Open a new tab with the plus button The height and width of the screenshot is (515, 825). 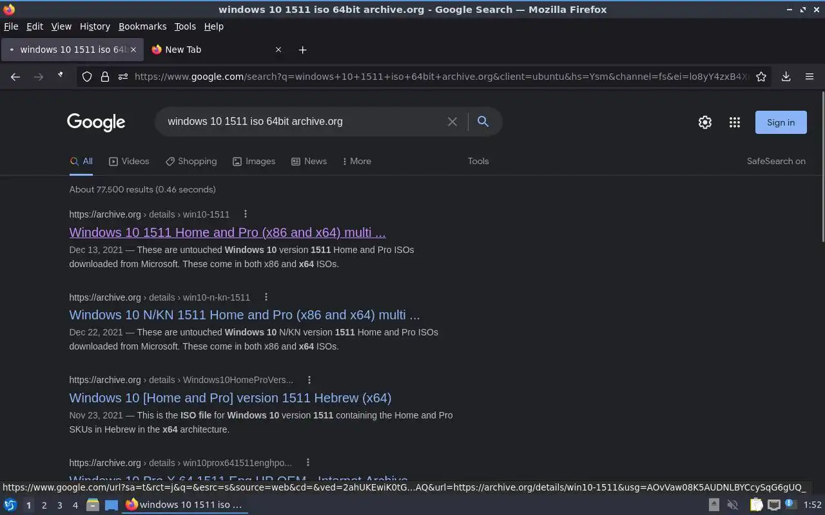click(x=302, y=50)
